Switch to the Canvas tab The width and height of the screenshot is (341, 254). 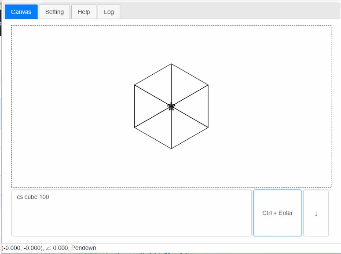[21, 12]
